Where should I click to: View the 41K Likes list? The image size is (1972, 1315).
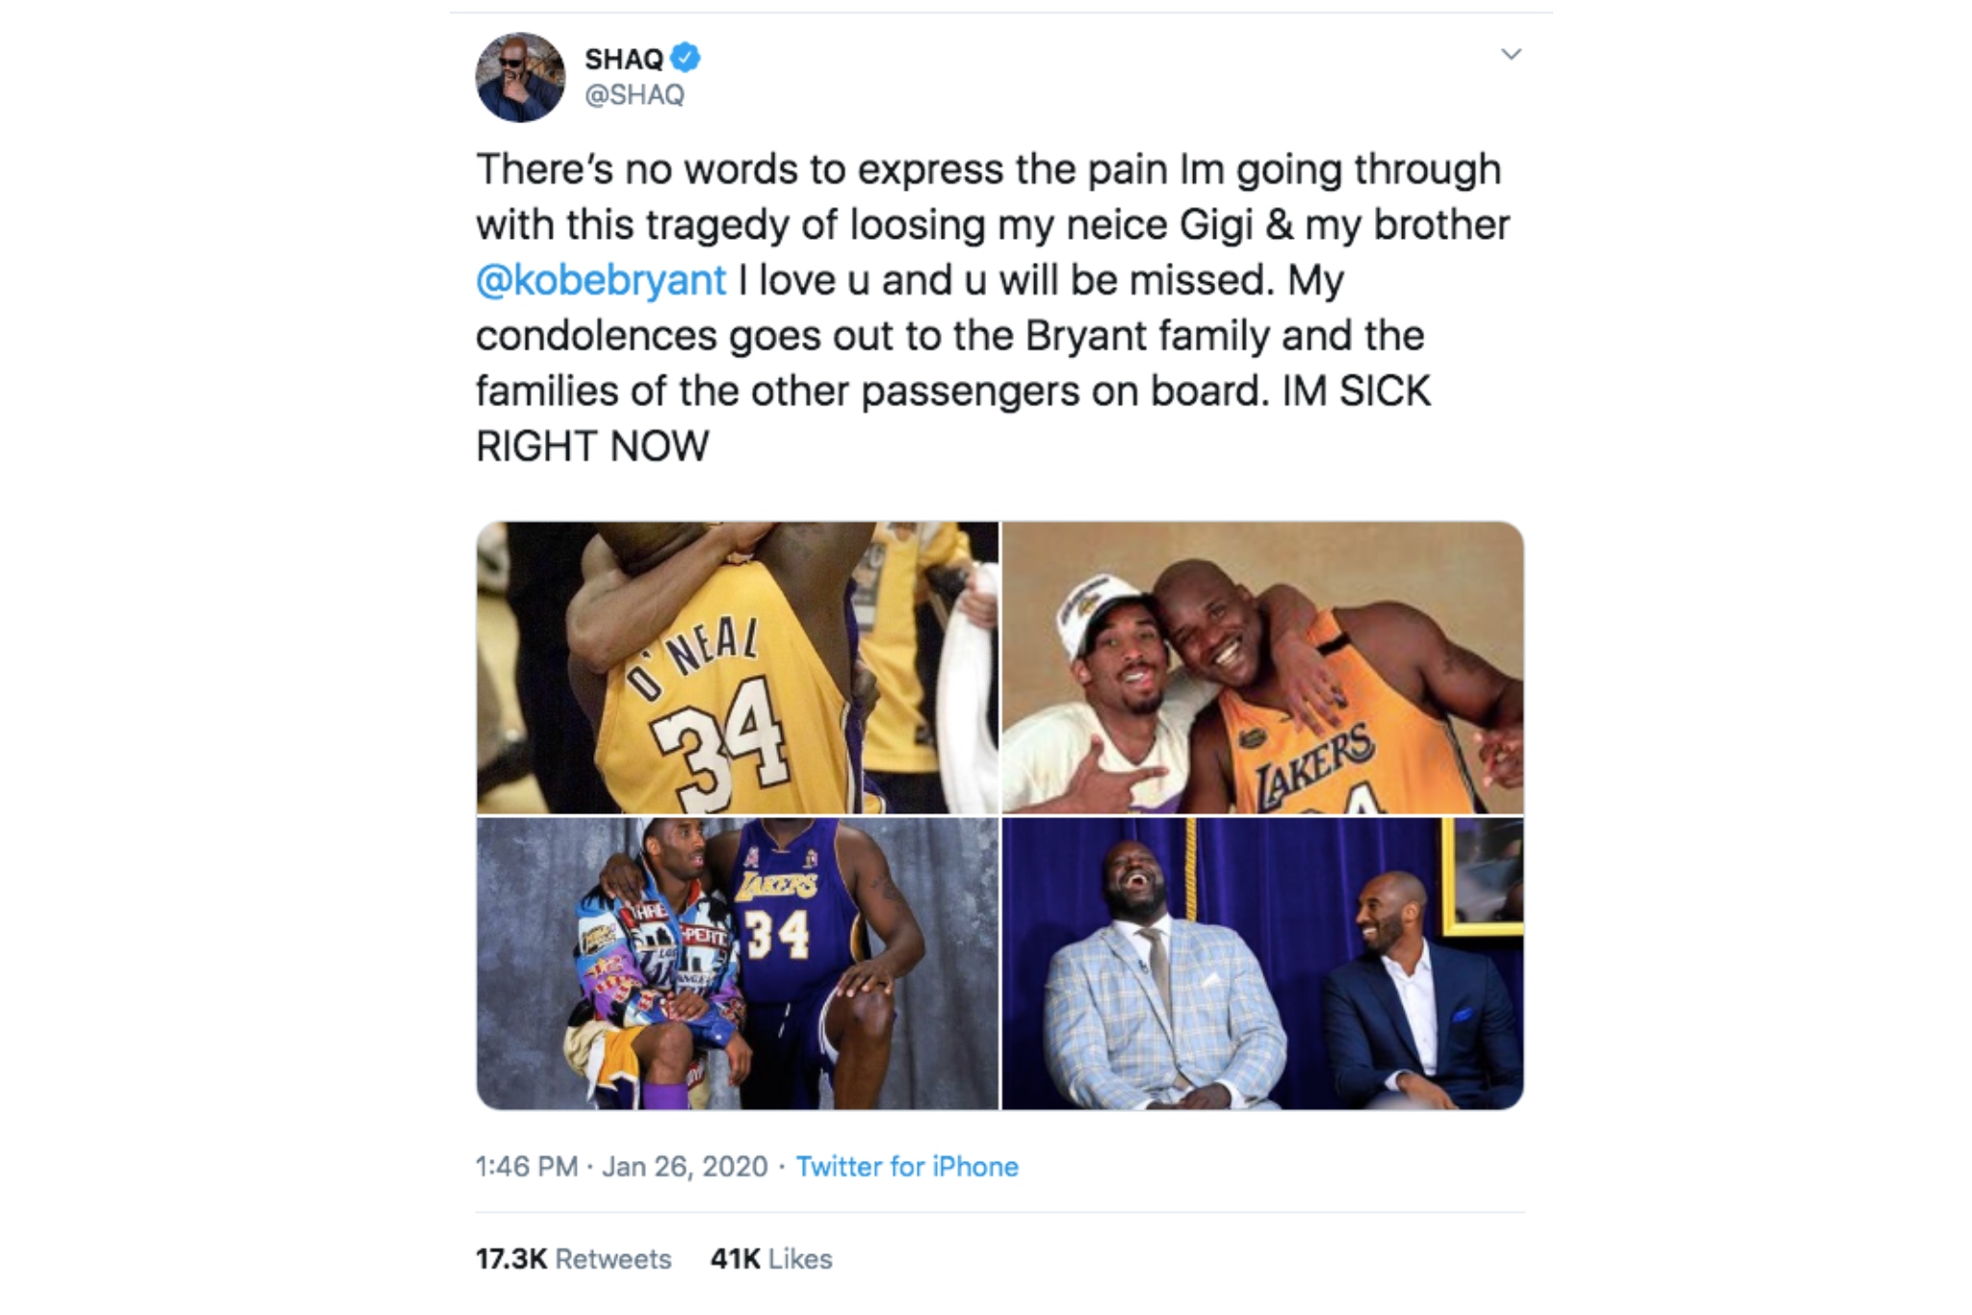[x=770, y=1259]
